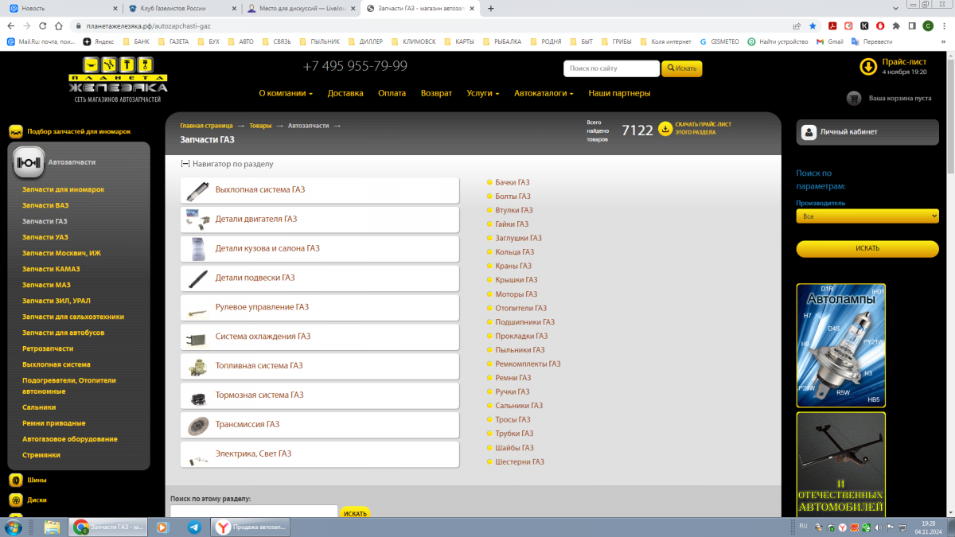Click the Автолампы banner image
This screenshot has width=955, height=537.
(x=840, y=346)
